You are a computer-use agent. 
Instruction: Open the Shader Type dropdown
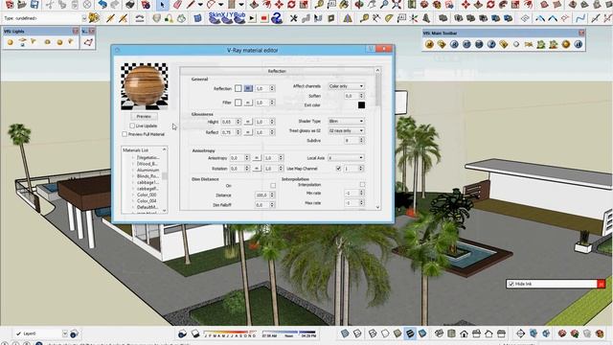[346, 122]
